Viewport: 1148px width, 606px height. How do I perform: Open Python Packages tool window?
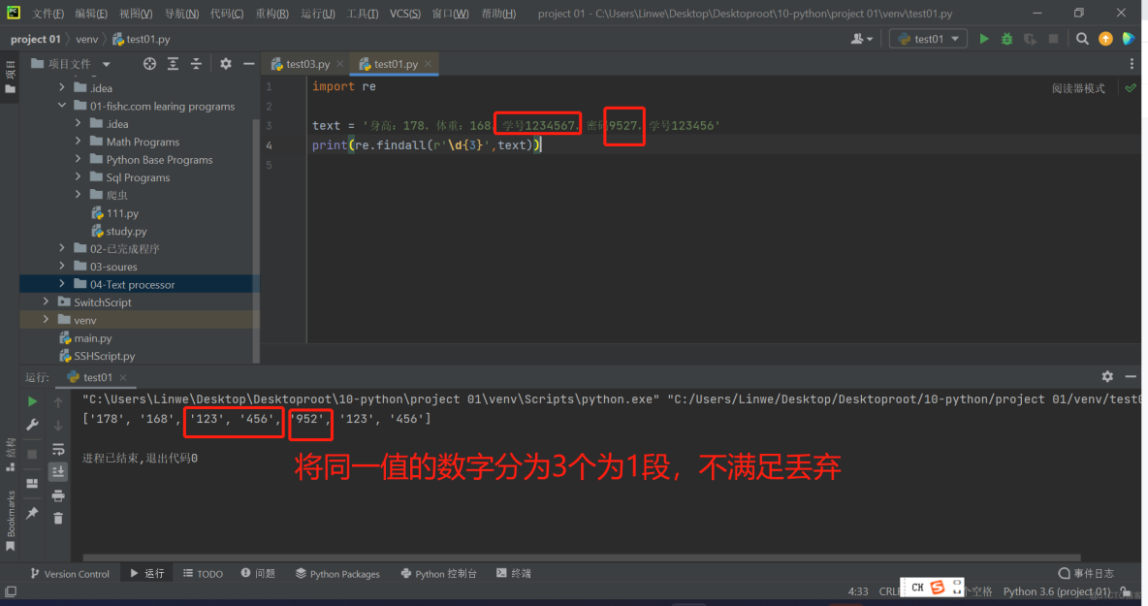coord(337,574)
